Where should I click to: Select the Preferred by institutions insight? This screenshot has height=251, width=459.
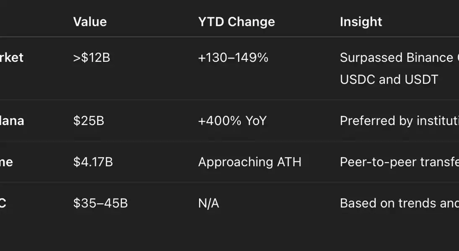coord(398,121)
